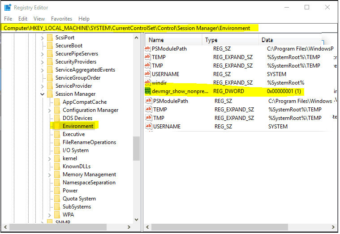The image size is (340, 234).
Task: Click the ScsiPort folder icon
Action: (x=50, y=38)
